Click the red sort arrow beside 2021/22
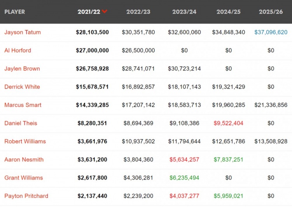292x207 pixels. 104,12
